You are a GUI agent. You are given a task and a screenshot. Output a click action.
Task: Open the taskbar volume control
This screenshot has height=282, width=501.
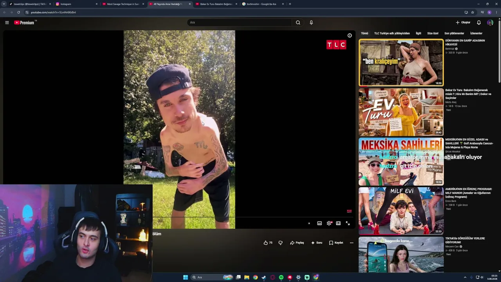[x=481, y=277]
